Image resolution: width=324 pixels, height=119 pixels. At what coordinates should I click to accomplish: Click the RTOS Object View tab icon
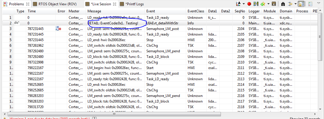[x=35, y=4]
